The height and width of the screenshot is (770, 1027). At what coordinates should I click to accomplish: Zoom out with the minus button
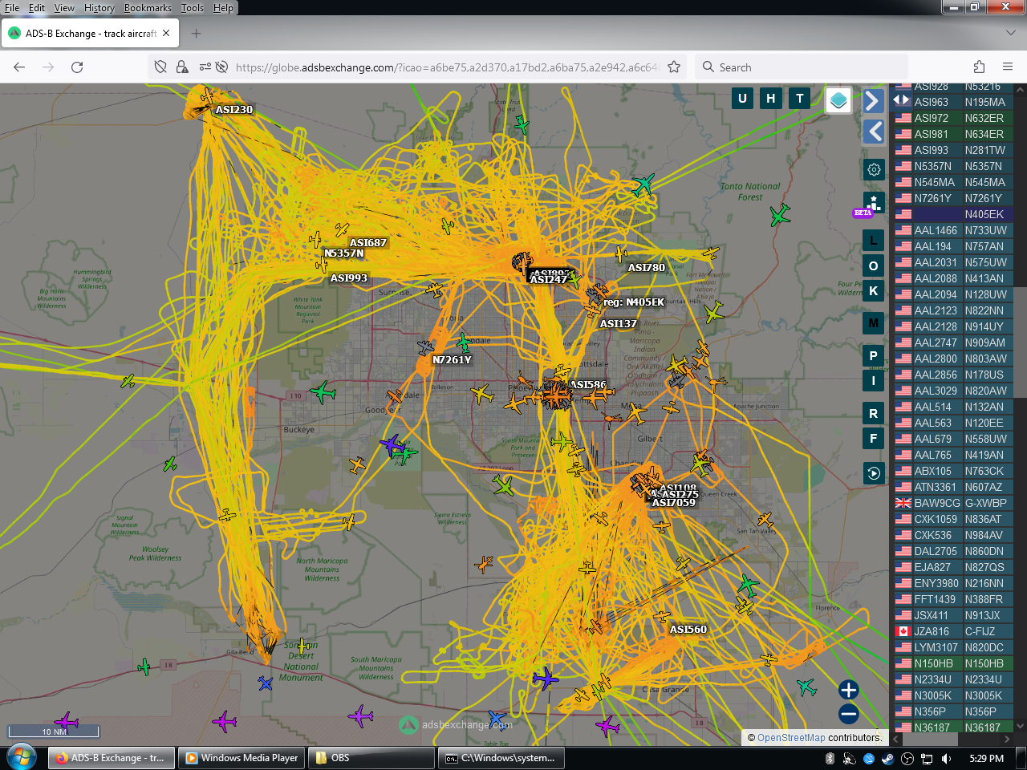pos(849,714)
